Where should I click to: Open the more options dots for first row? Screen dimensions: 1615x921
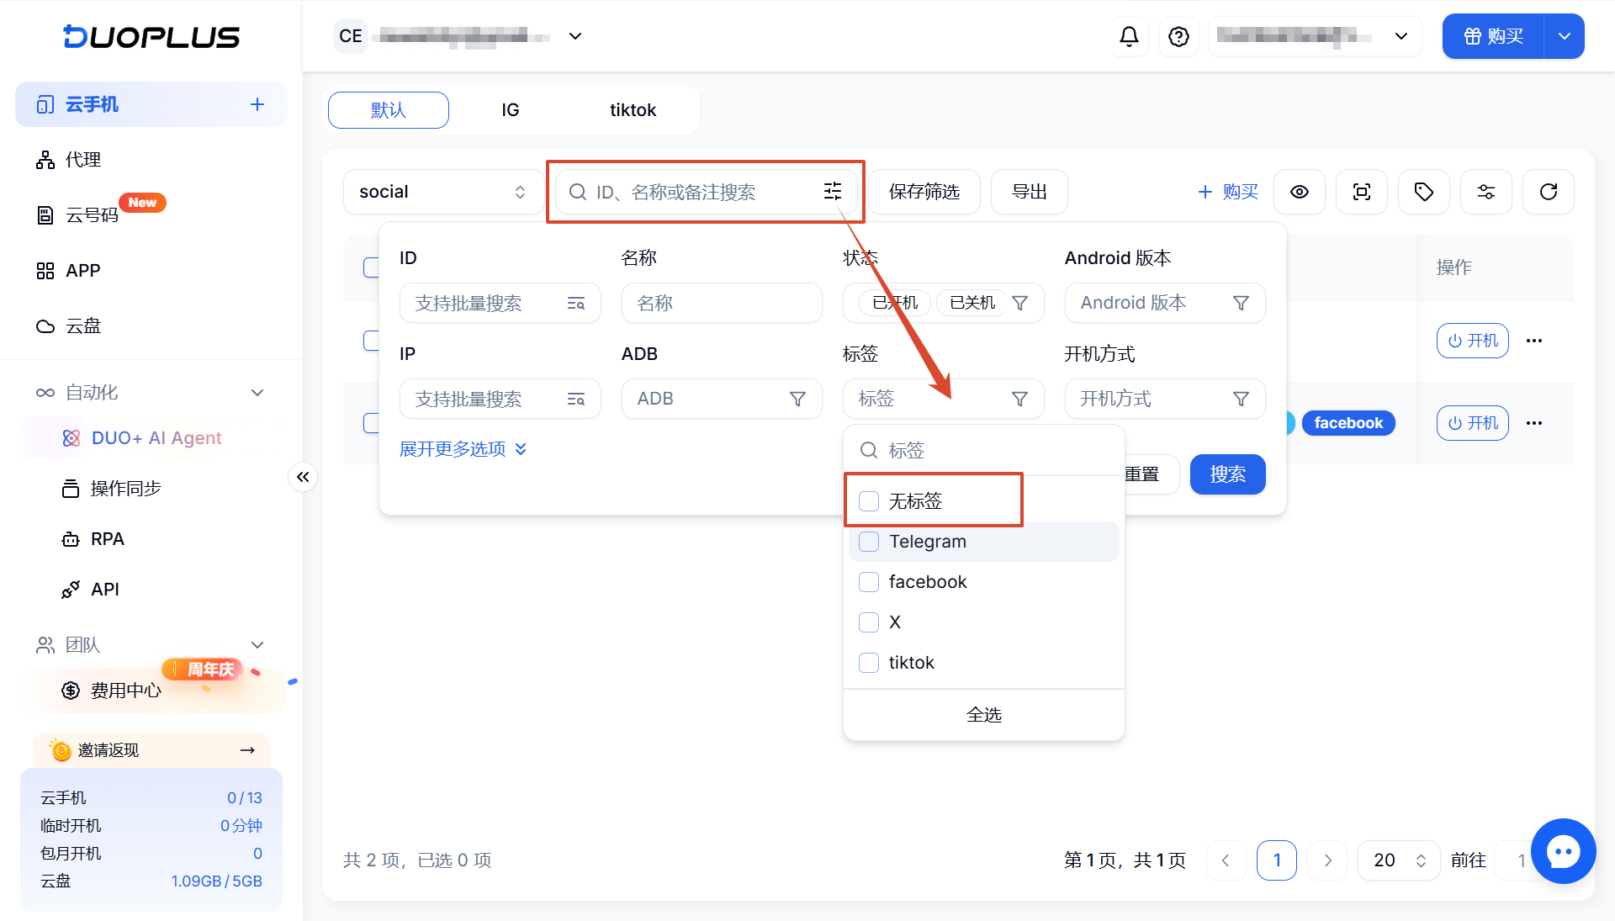(x=1534, y=341)
